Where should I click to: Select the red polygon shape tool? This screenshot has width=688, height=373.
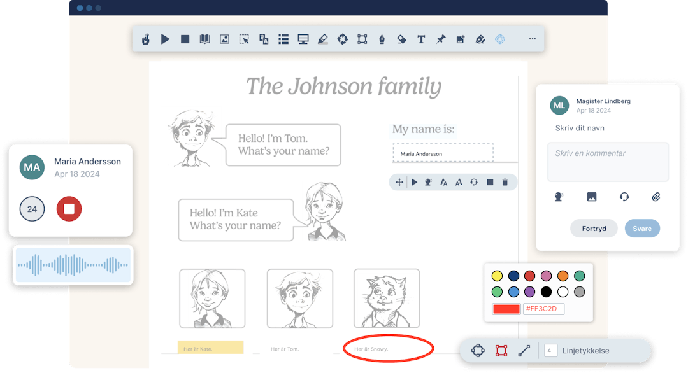(501, 350)
